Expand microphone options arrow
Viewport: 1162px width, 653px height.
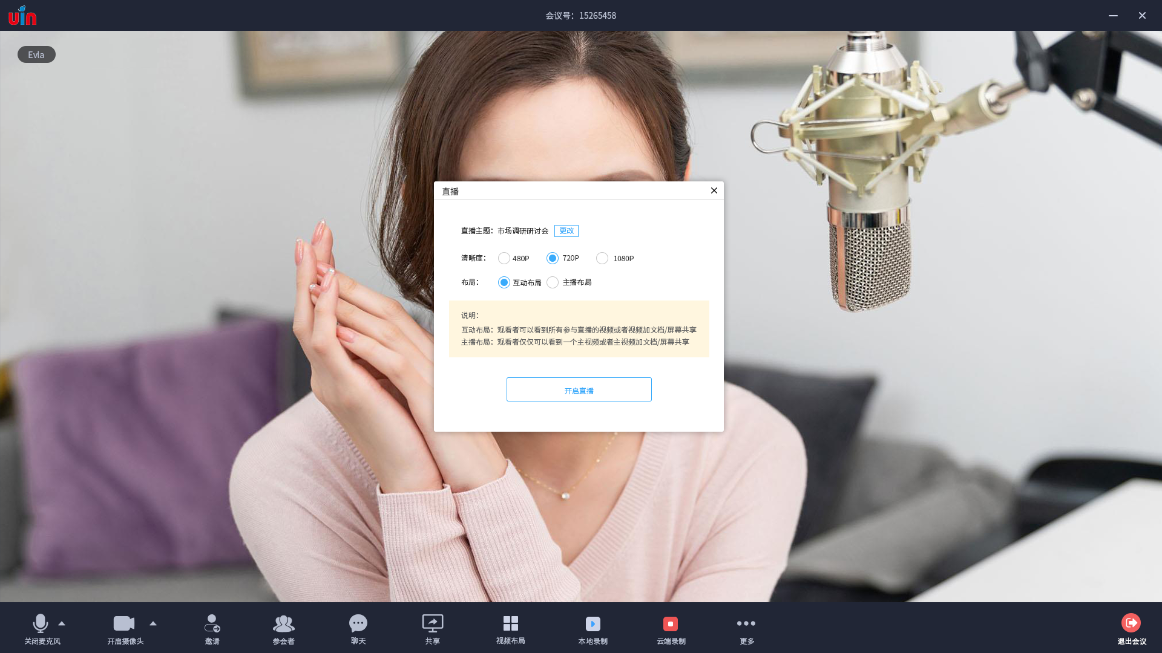click(62, 623)
